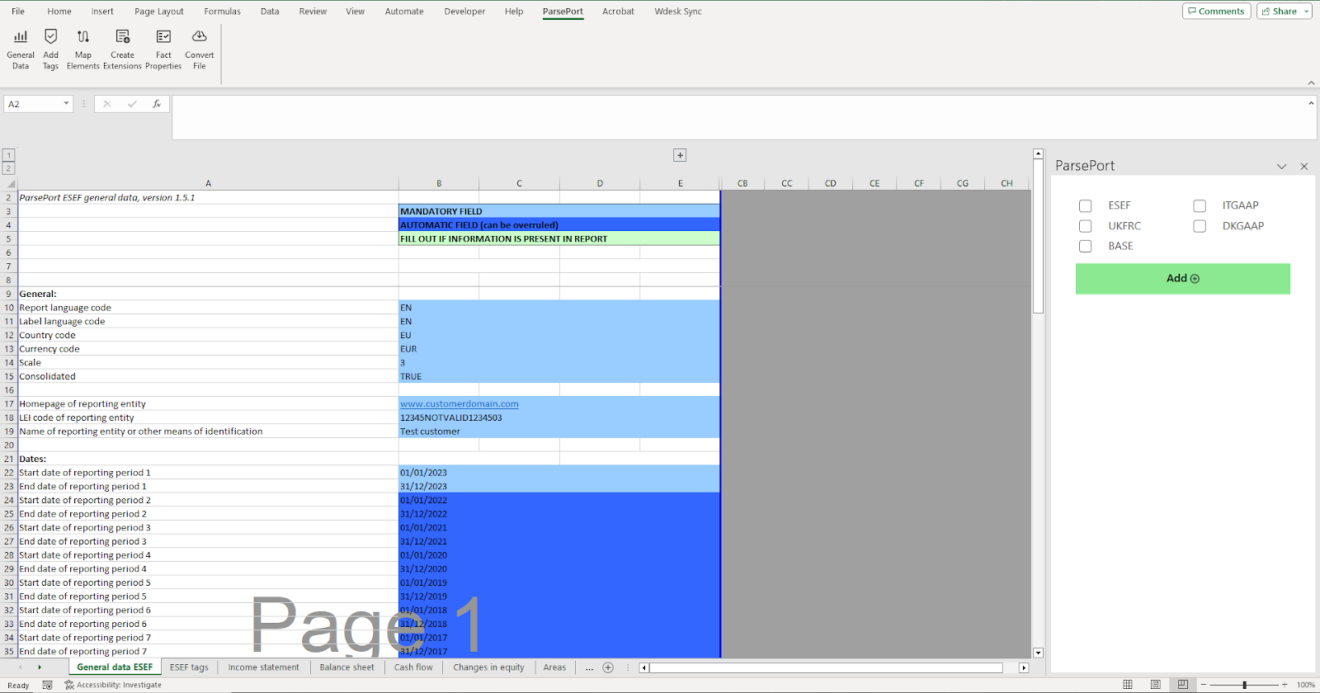Click the Add Tags ribbon icon

pos(51,49)
